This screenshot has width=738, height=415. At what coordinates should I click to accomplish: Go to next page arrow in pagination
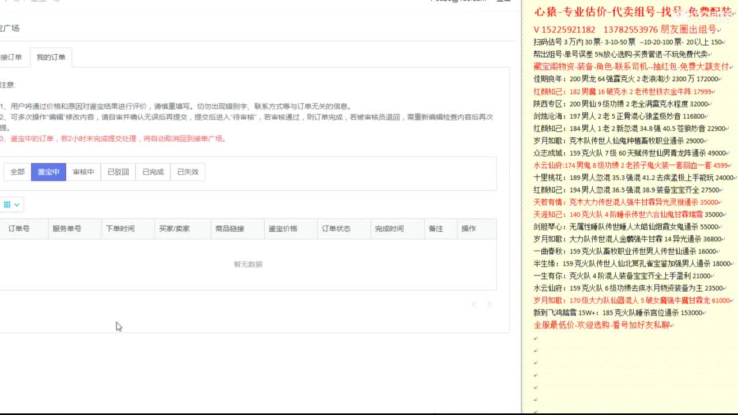click(x=489, y=304)
